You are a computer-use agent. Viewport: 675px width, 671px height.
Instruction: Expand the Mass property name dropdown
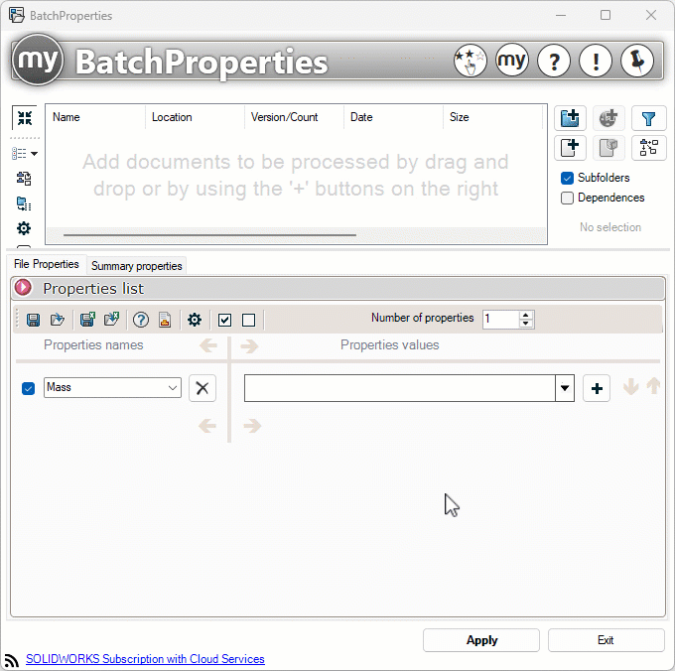[173, 388]
